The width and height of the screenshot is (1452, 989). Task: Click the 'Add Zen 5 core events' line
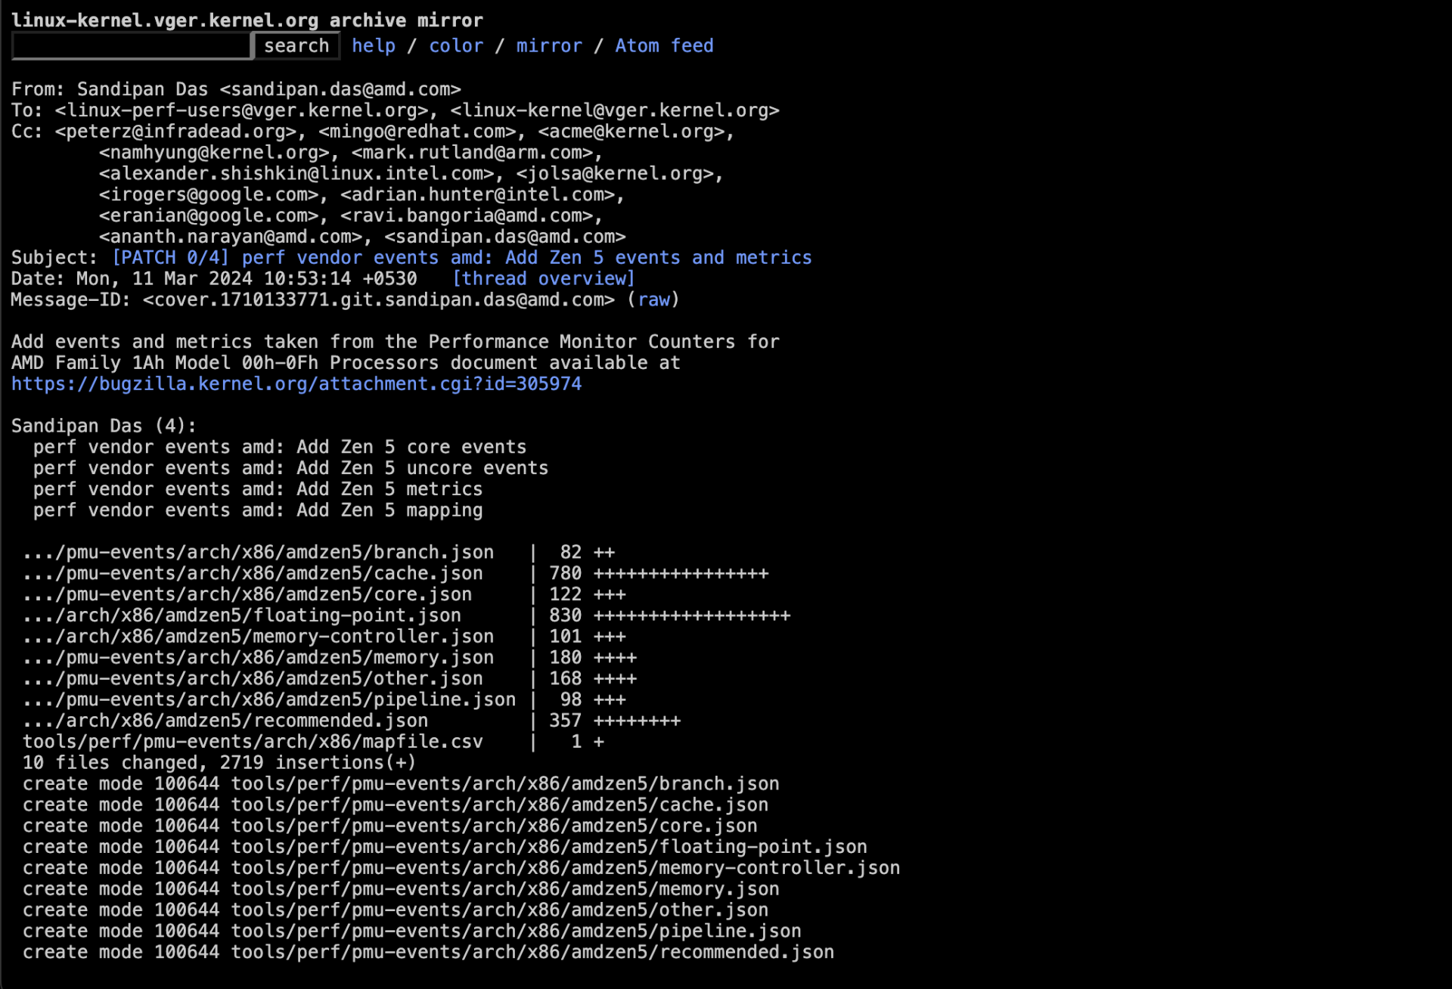[279, 448]
